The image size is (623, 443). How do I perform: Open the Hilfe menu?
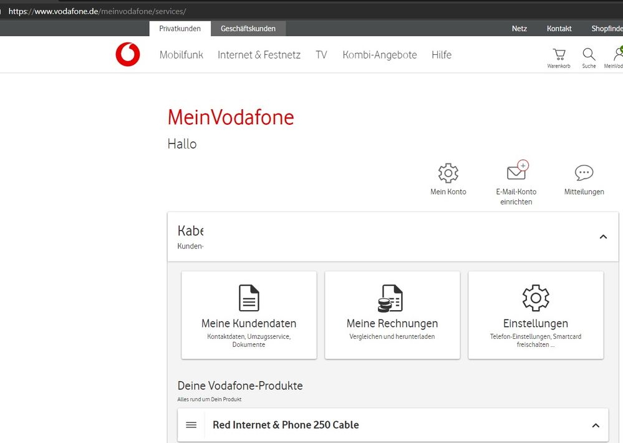[442, 54]
